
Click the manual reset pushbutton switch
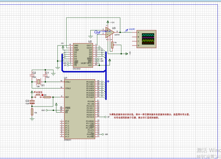(x=38, y=96)
